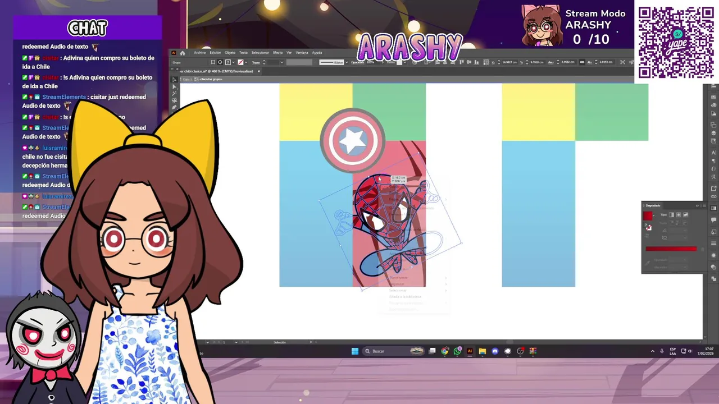Select the freeform gradient type
This screenshot has width=719, height=404.
(685, 215)
